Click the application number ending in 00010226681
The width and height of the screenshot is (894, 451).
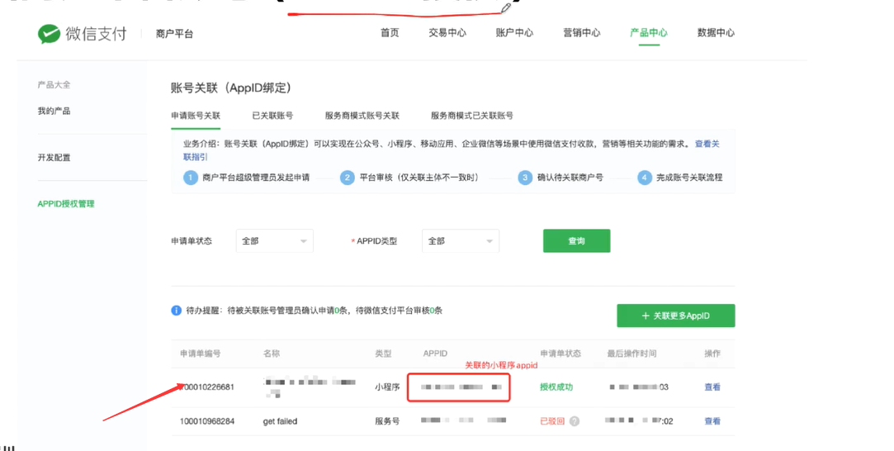[207, 387]
